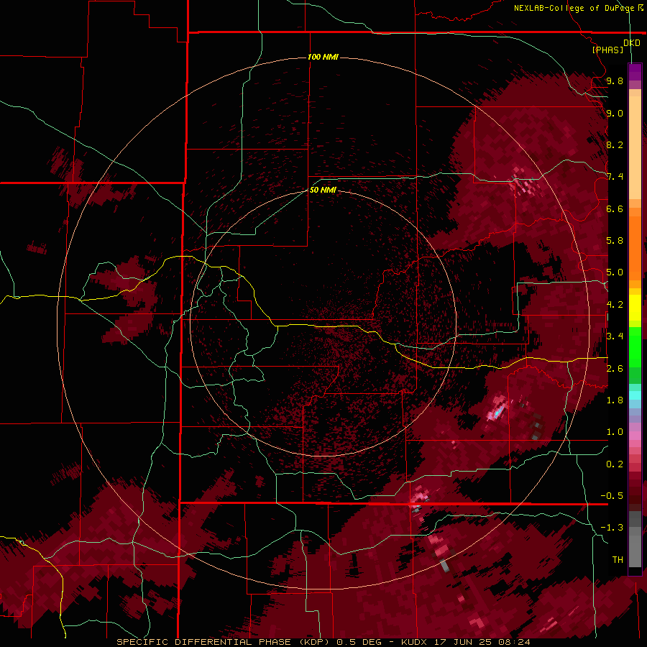
Task: Click the 0.2 scale value
Action: [615, 464]
